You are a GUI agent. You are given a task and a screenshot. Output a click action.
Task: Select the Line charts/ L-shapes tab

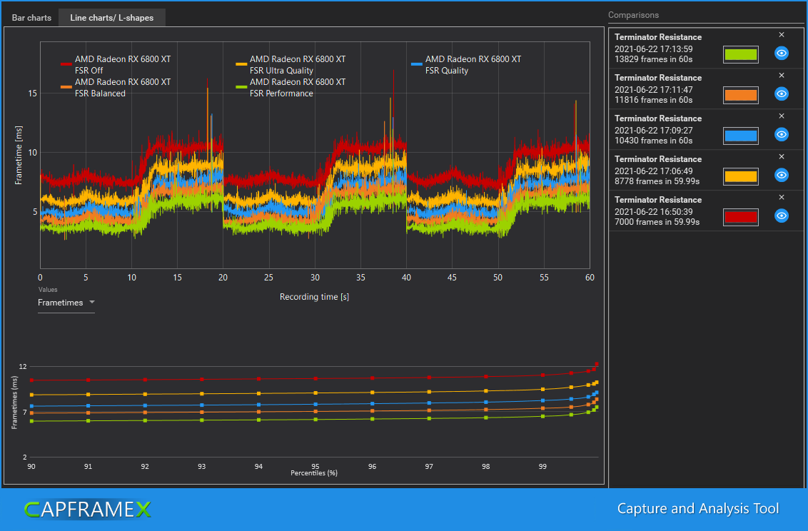pos(112,18)
